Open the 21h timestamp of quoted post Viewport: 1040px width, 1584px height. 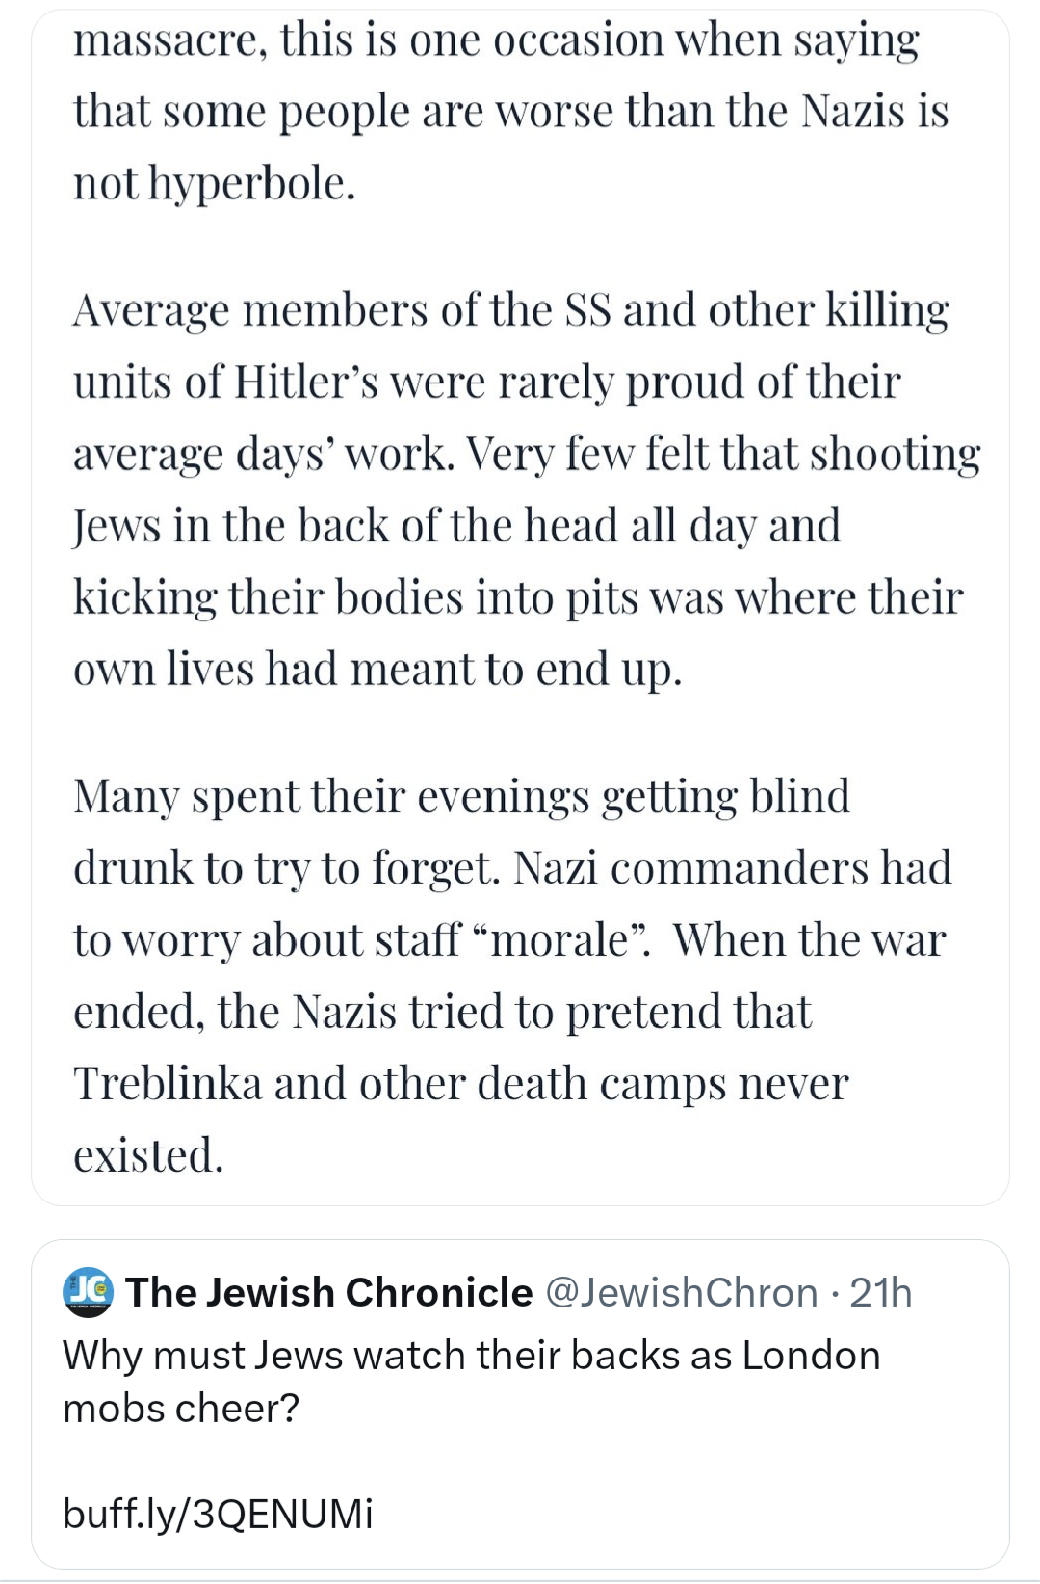tap(881, 1292)
